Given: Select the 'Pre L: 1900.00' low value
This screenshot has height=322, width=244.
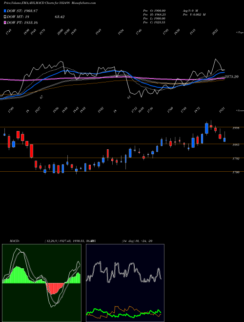Looking at the screenshot, I should pos(155,19).
